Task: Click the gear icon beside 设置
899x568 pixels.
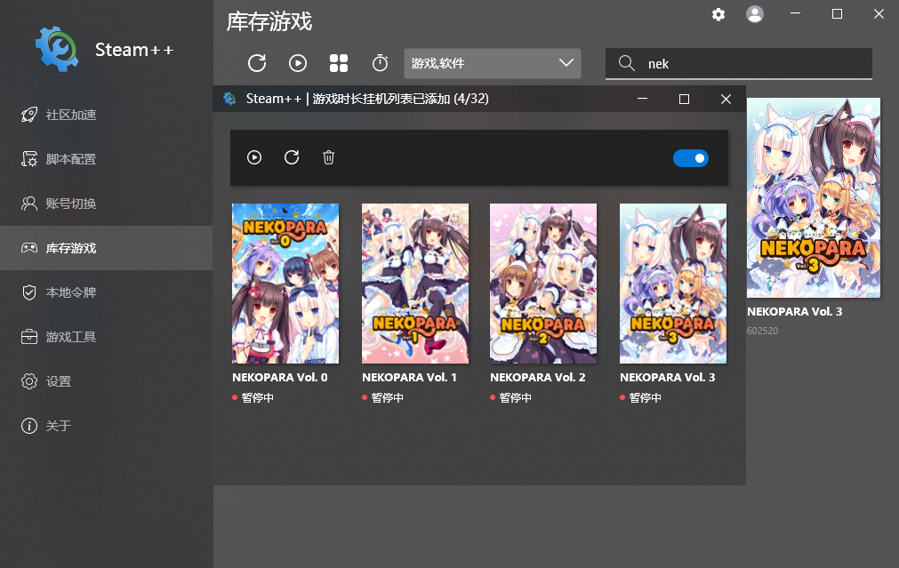Action: [29, 381]
